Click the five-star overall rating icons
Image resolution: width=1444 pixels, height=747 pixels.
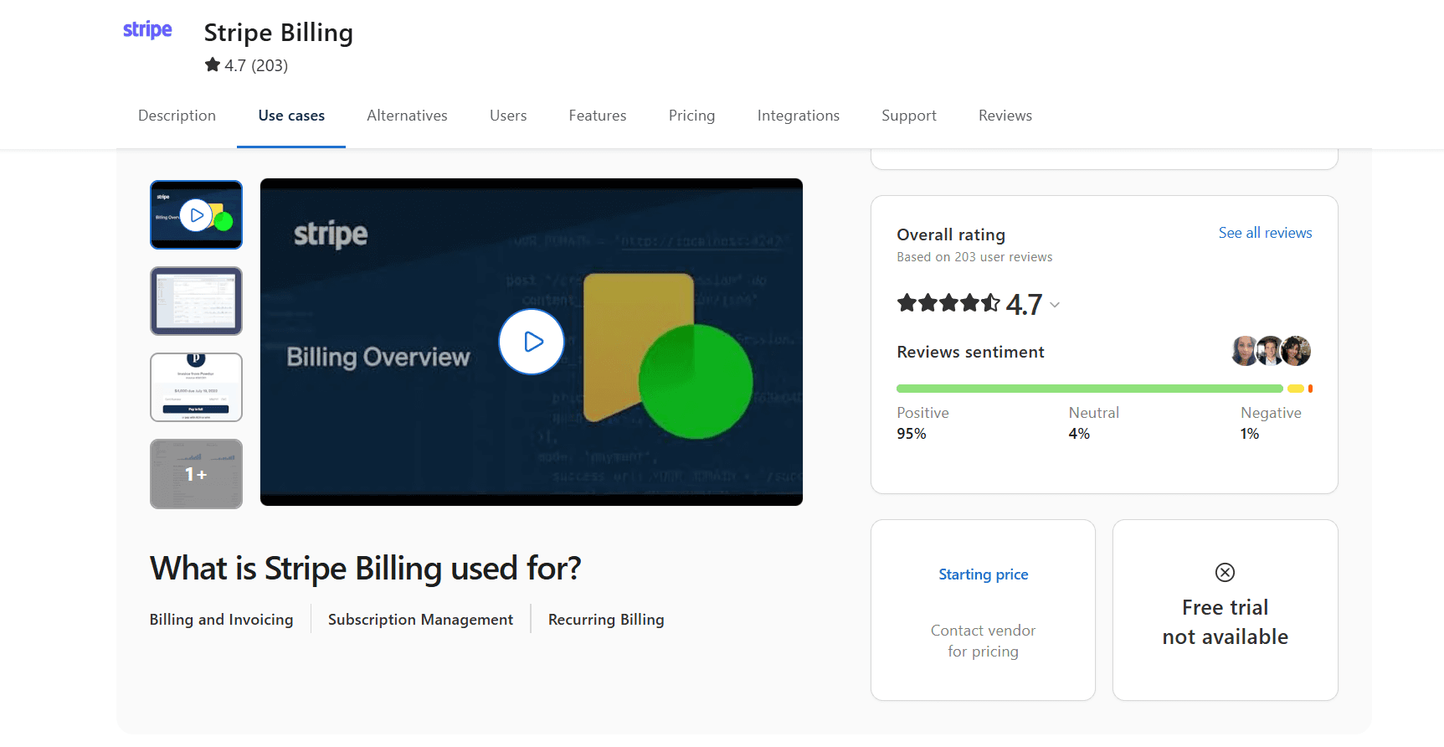coord(948,303)
